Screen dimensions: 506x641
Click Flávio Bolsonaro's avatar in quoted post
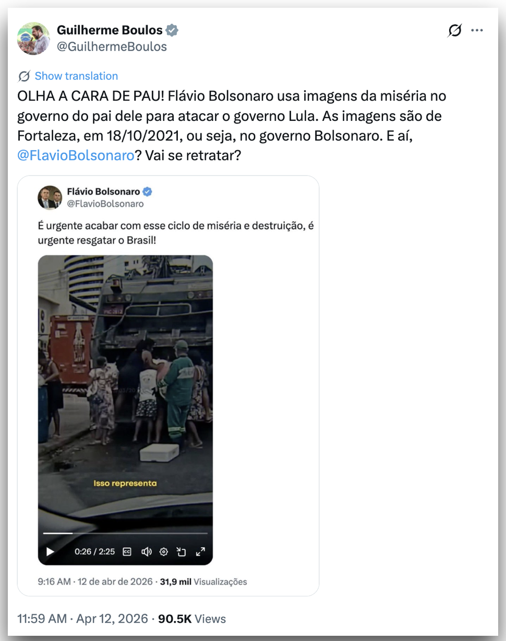(50, 198)
